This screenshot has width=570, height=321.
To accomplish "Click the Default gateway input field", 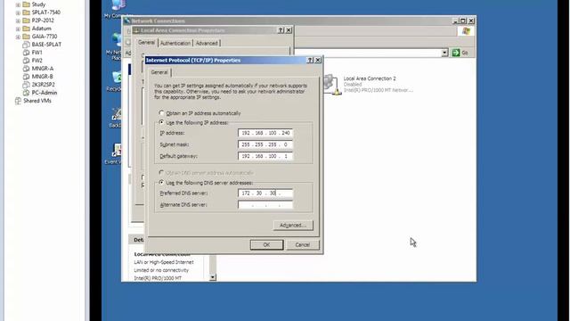I will pos(265,156).
